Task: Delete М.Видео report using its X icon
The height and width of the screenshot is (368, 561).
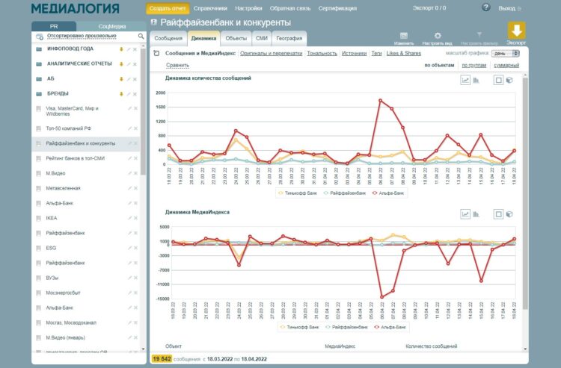Action: 135,173
